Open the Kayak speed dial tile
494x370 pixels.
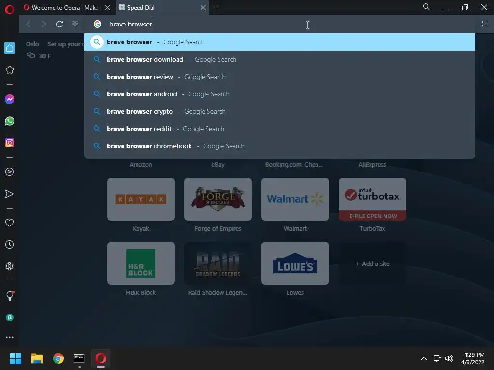tap(141, 199)
